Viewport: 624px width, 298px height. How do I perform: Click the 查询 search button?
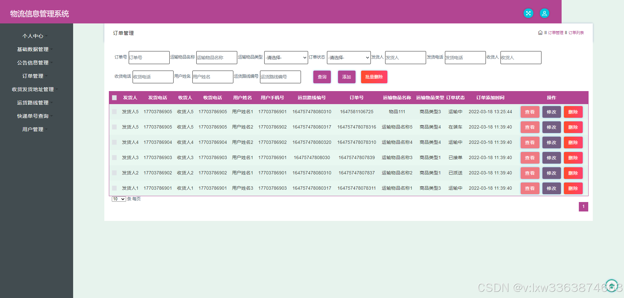pos(322,77)
